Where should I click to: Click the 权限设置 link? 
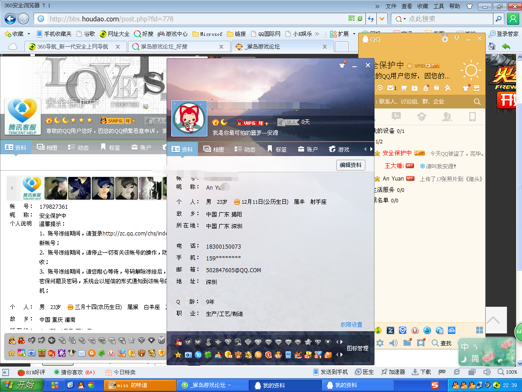click(x=351, y=325)
